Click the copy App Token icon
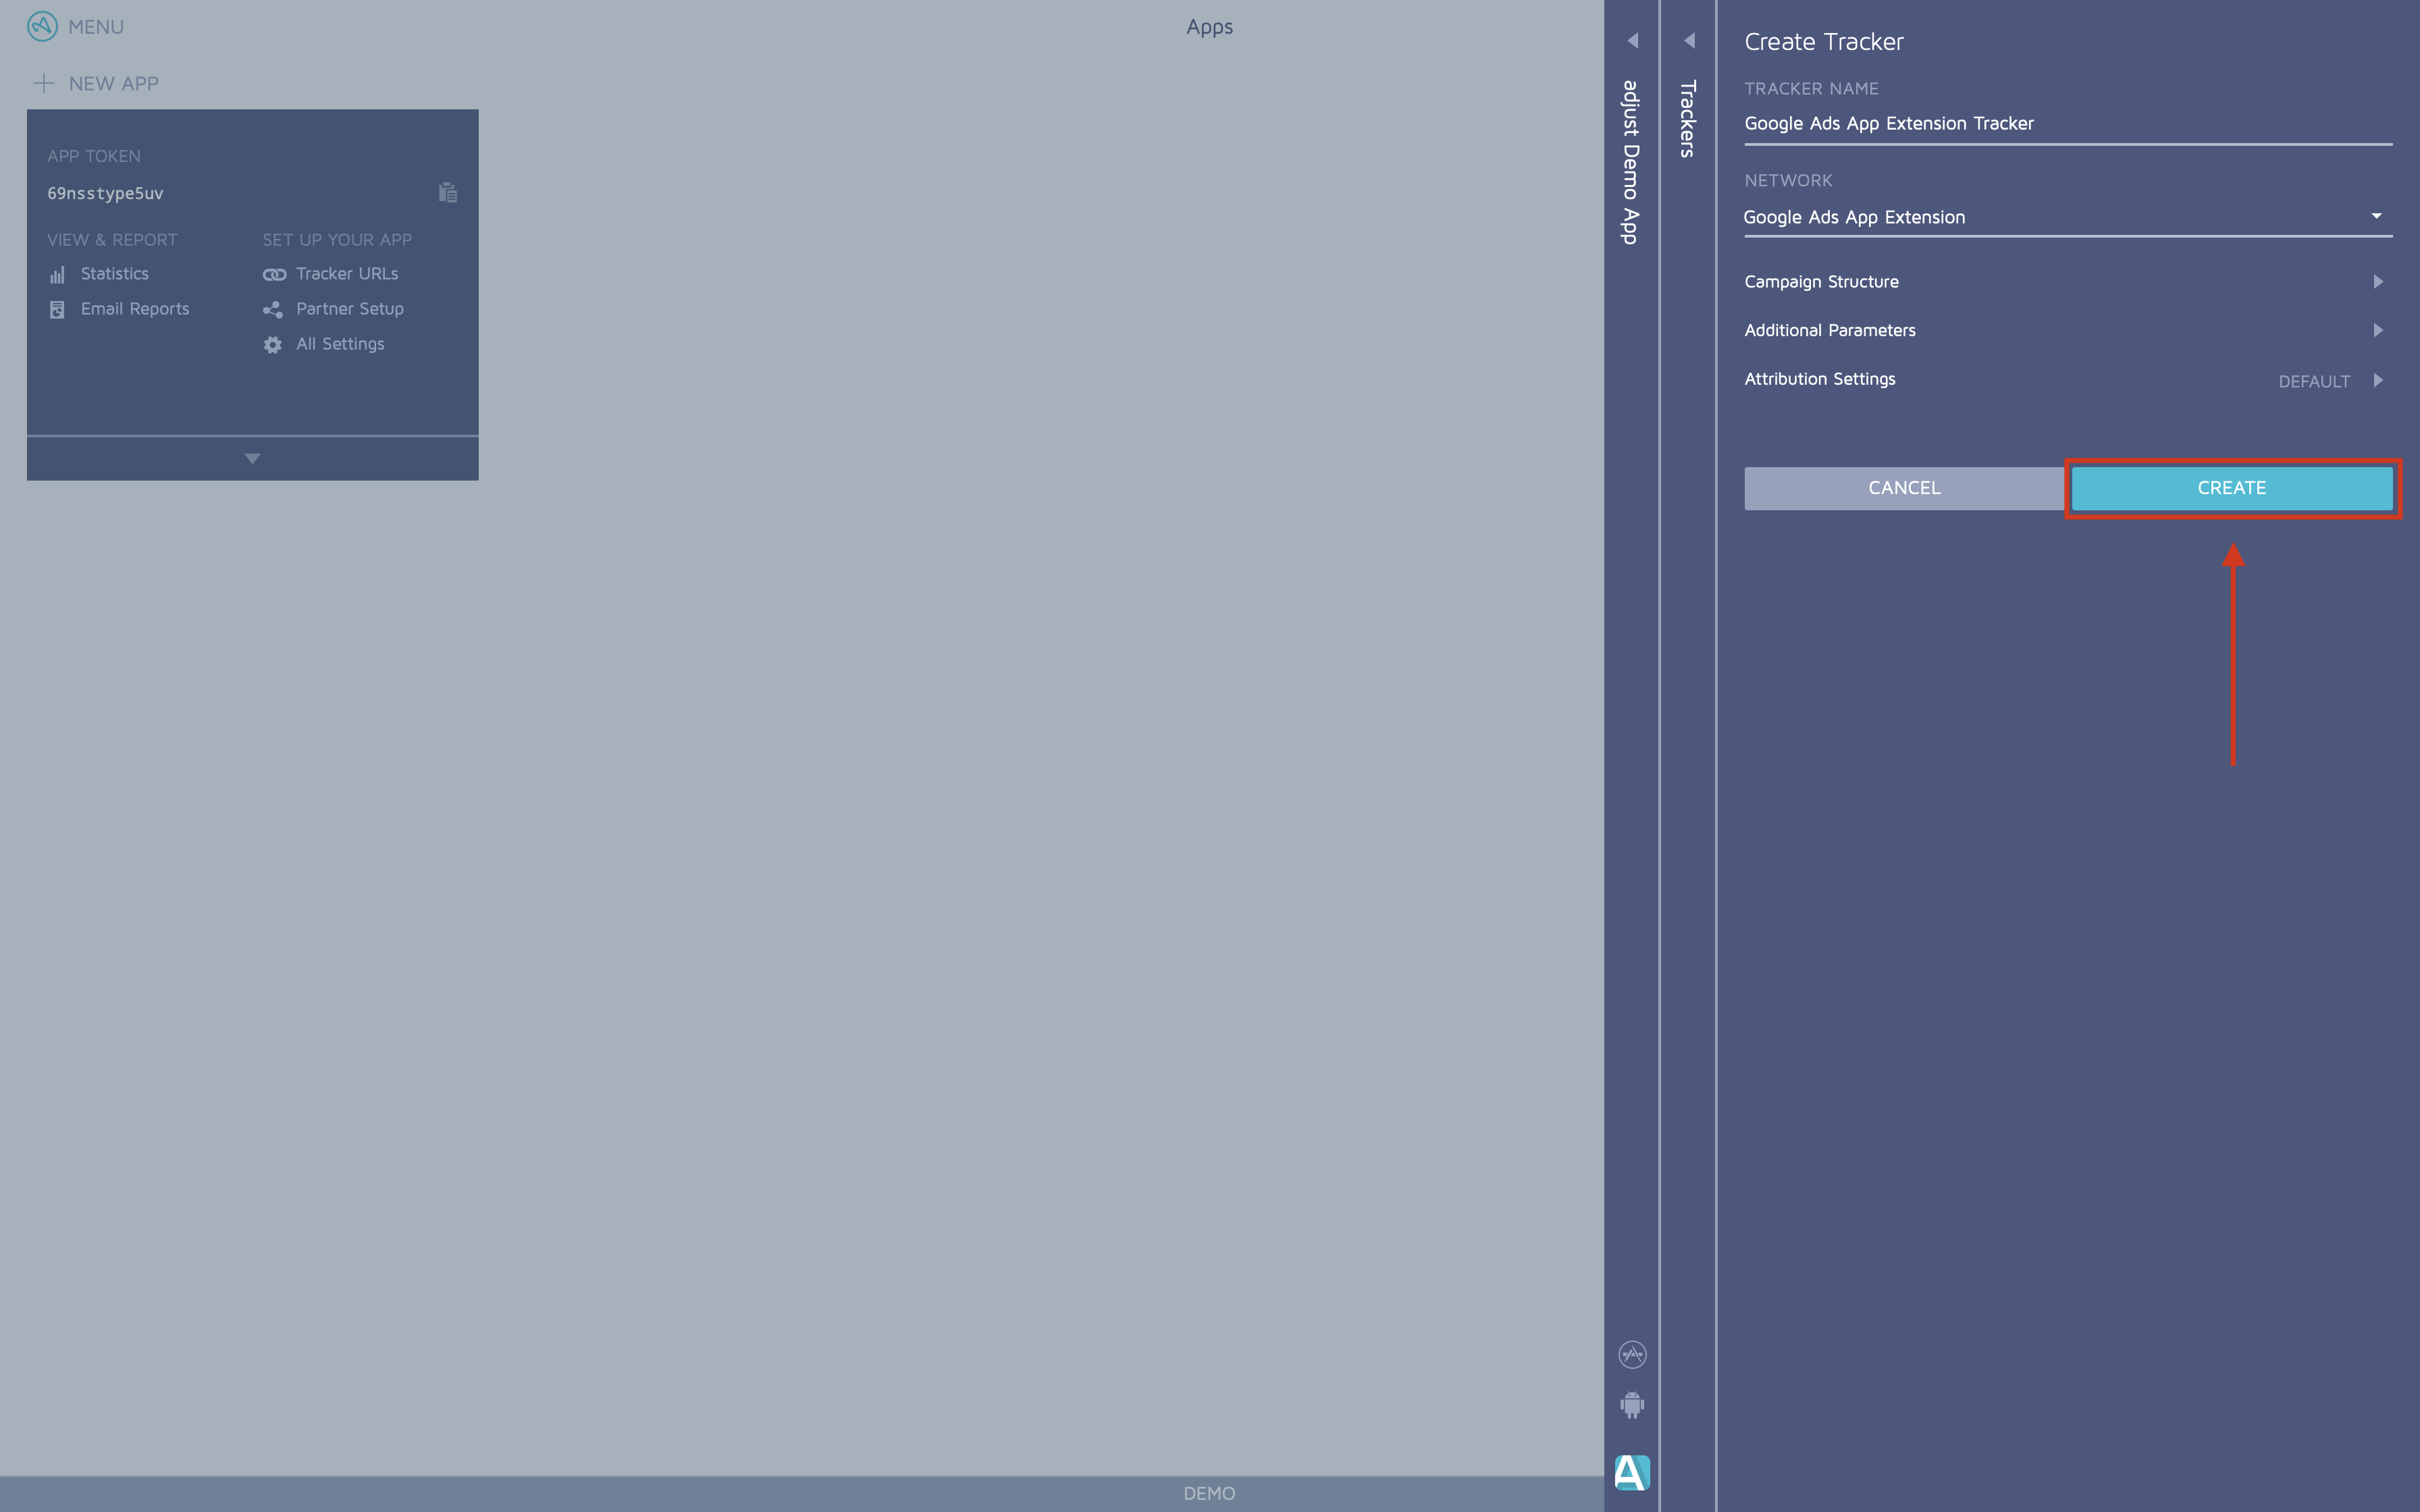 (x=448, y=192)
